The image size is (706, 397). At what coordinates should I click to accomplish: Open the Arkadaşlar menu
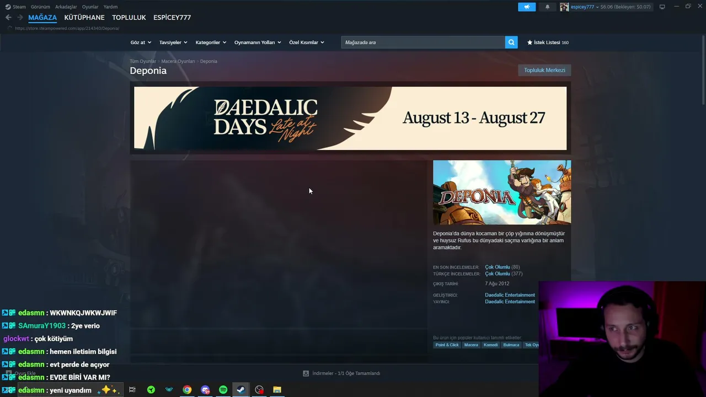pyautogui.click(x=66, y=7)
